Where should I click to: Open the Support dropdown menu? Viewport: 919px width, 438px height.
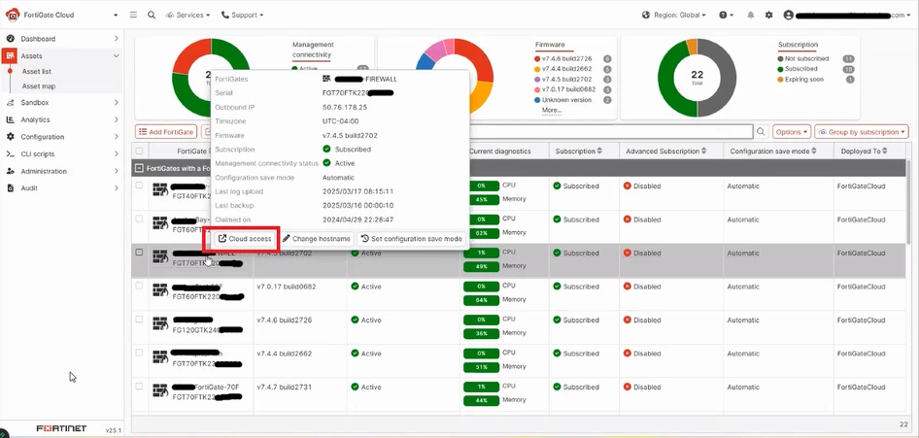(242, 16)
